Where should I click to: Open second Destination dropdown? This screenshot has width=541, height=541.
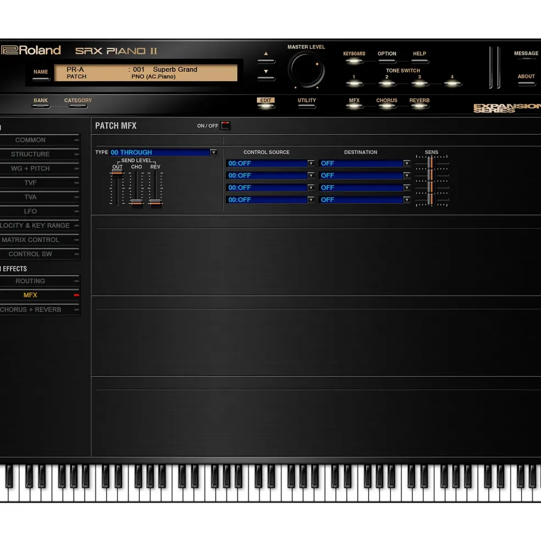(x=407, y=175)
